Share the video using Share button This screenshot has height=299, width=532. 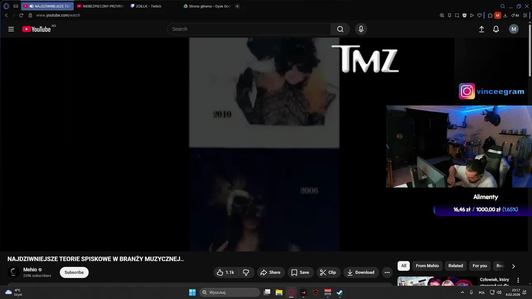(x=270, y=272)
